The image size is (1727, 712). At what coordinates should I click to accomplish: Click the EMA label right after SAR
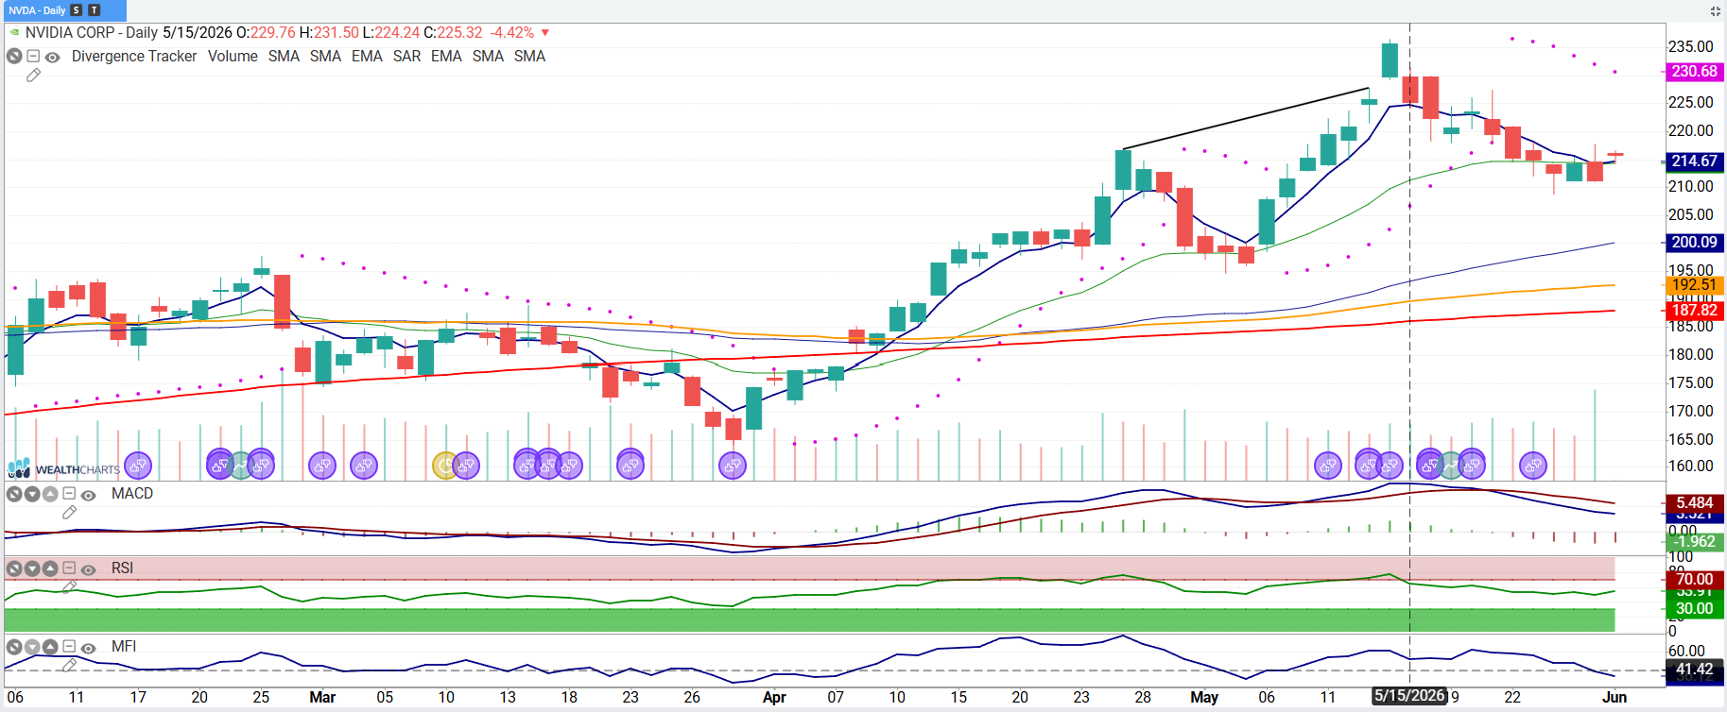tap(446, 57)
